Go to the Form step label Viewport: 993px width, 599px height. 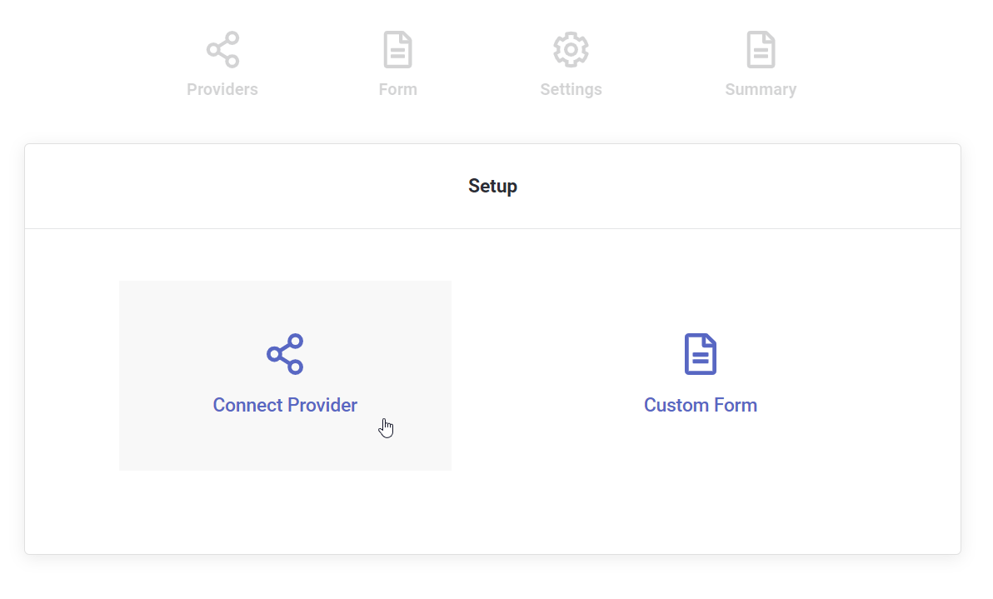(397, 89)
